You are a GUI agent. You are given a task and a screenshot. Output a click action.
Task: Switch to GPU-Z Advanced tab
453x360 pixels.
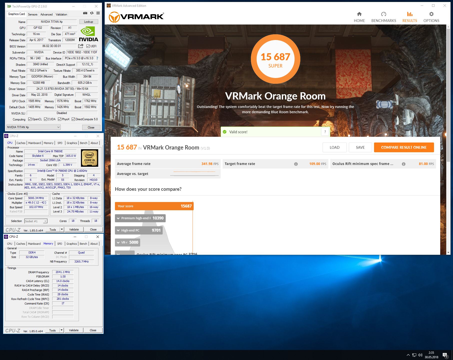click(46, 14)
